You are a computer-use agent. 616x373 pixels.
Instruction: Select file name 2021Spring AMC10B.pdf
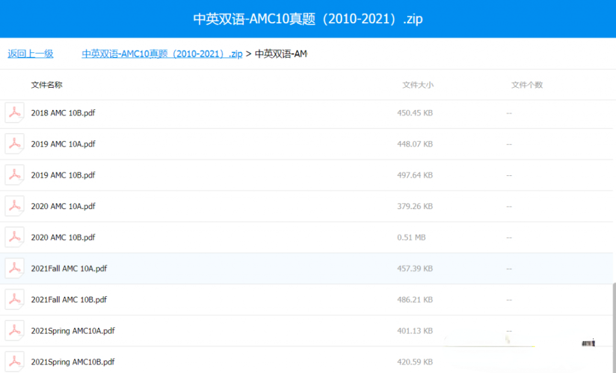[73, 362]
